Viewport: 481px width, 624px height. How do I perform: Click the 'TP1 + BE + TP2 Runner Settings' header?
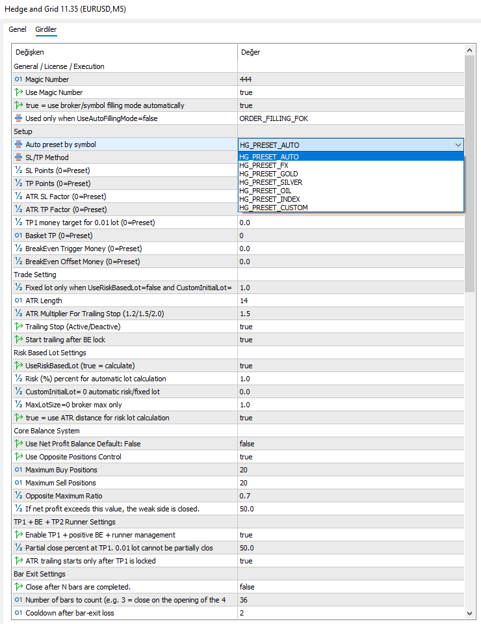(64, 522)
